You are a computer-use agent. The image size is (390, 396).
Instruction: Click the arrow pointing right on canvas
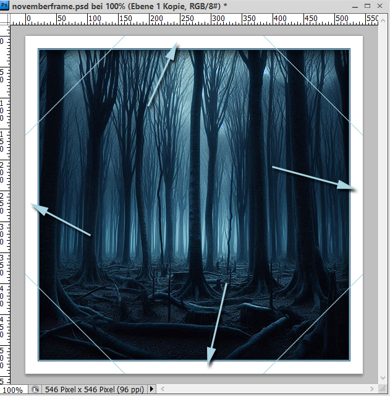click(x=313, y=177)
